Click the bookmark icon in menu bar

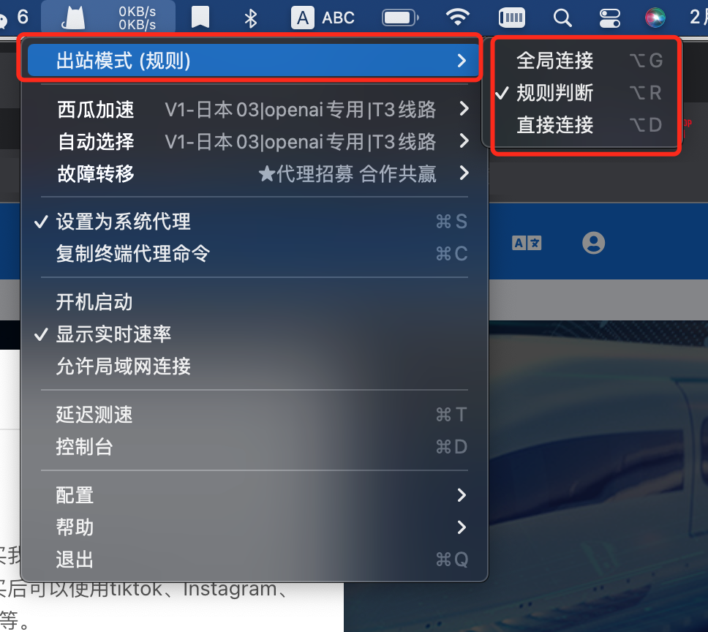(200, 18)
